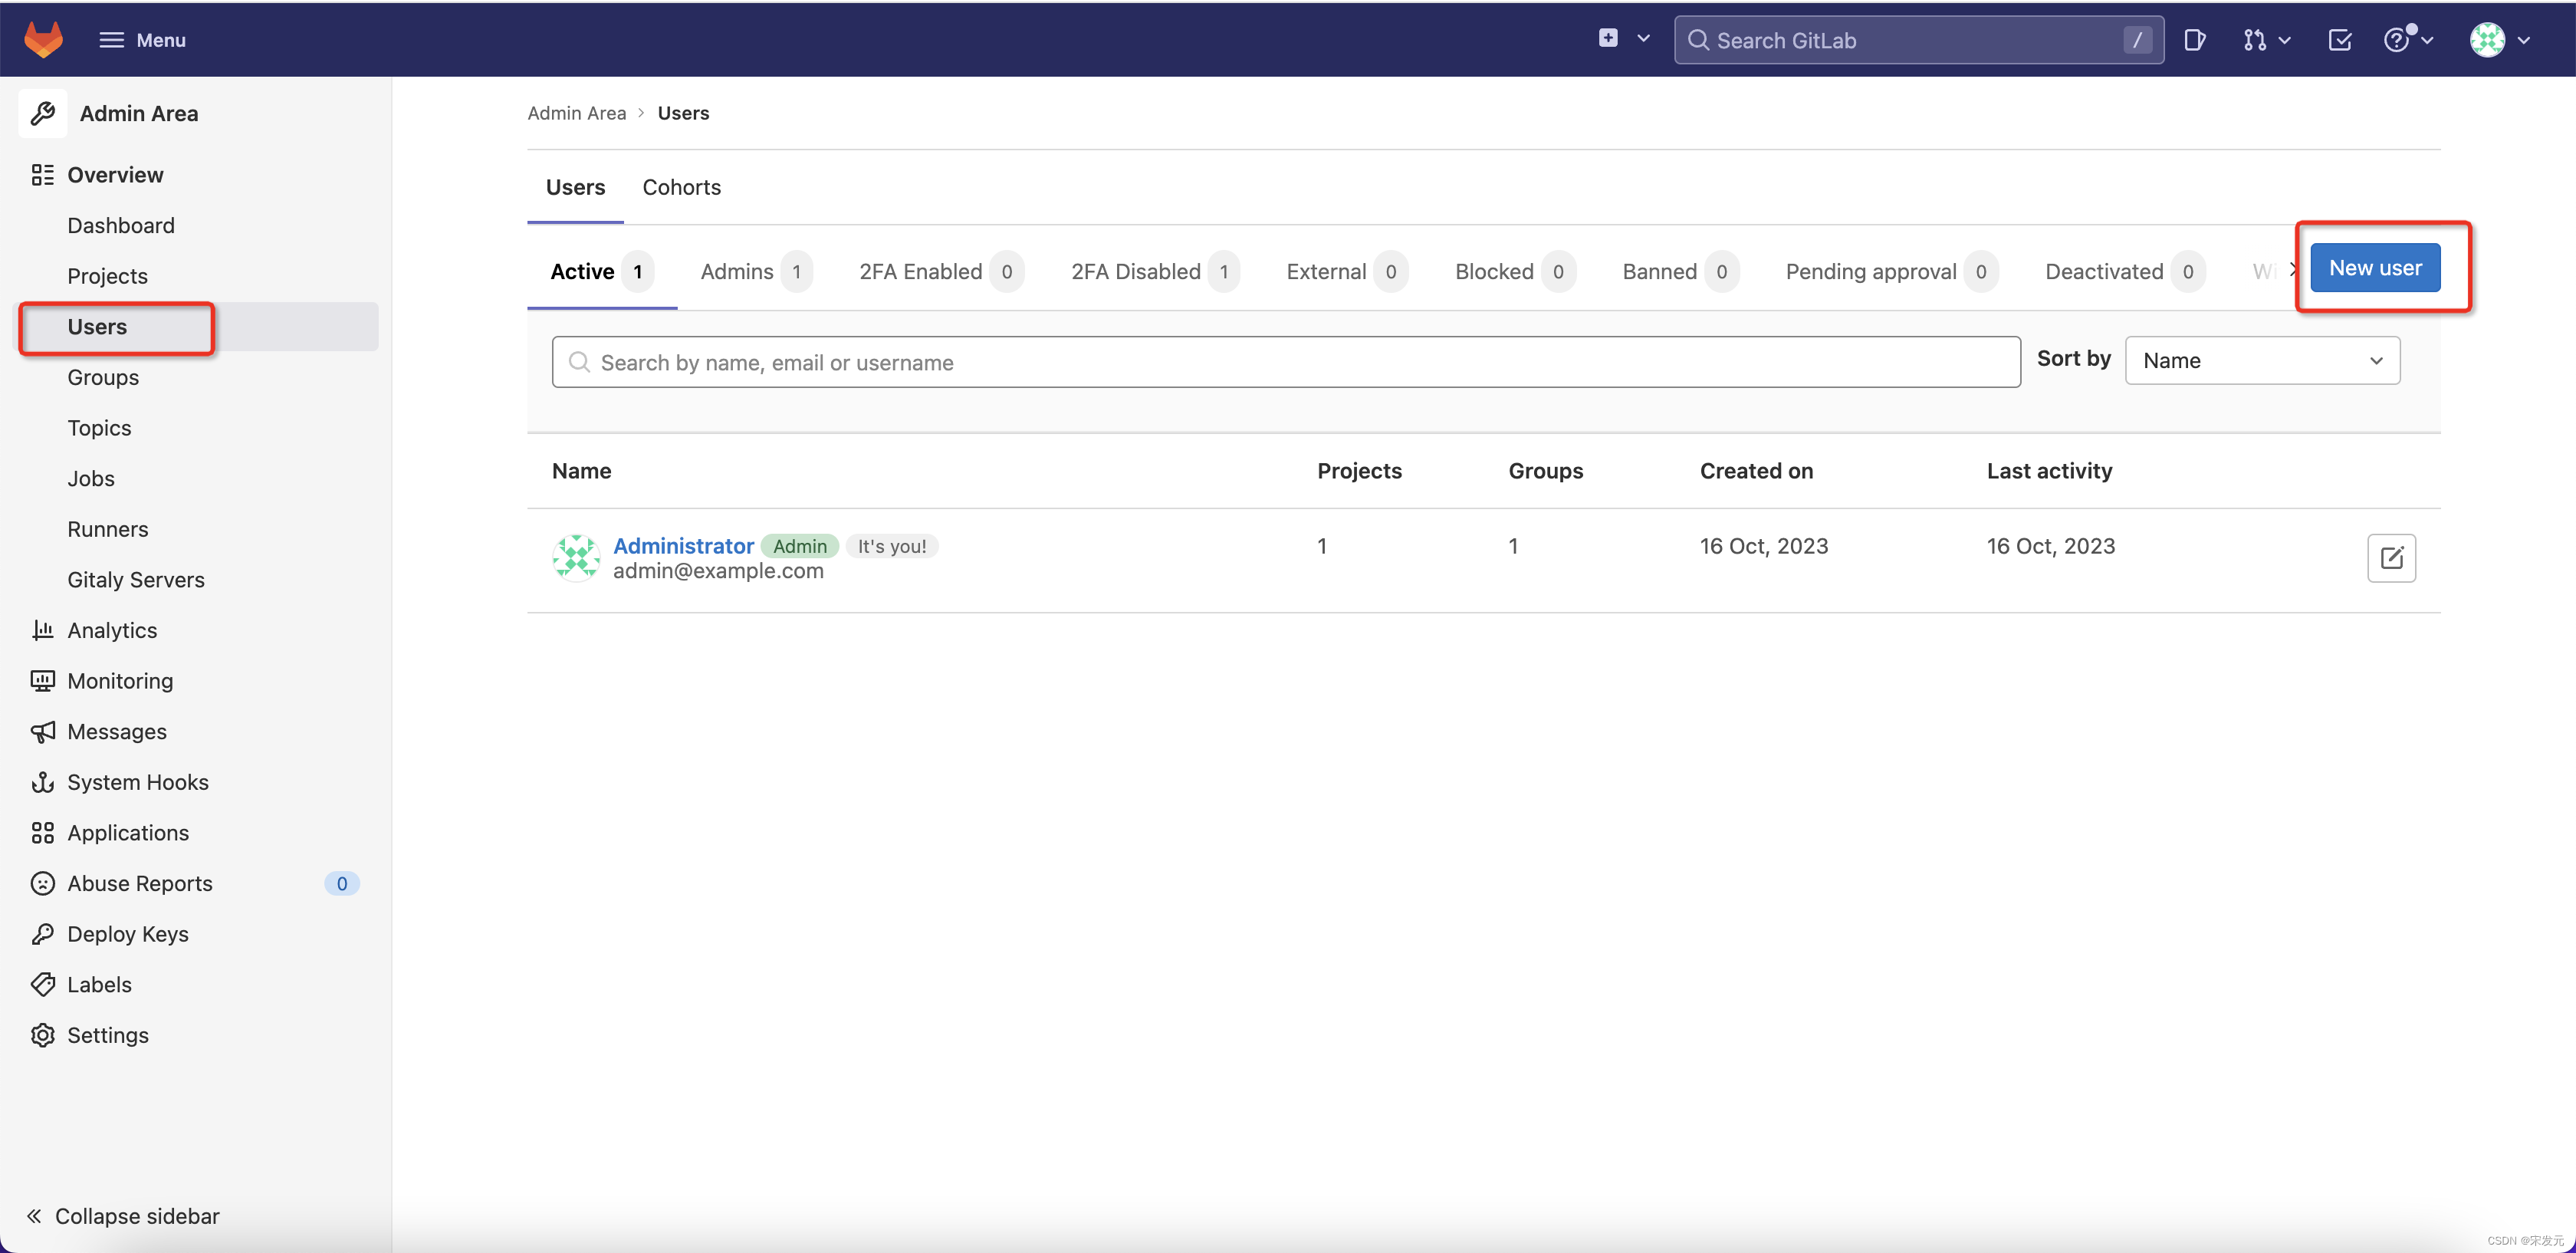The image size is (2576, 1253).
Task: Select the Blocked filter tab
Action: click(x=1515, y=272)
